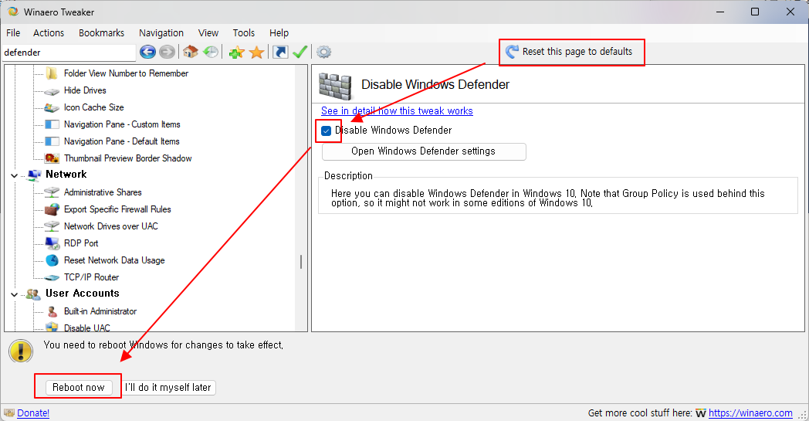Open the View menu
The height and width of the screenshot is (421, 809).
point(208,33)
